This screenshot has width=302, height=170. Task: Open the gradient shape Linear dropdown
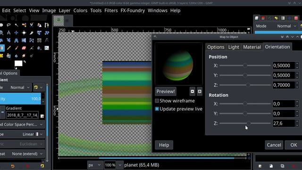point(22,134)
